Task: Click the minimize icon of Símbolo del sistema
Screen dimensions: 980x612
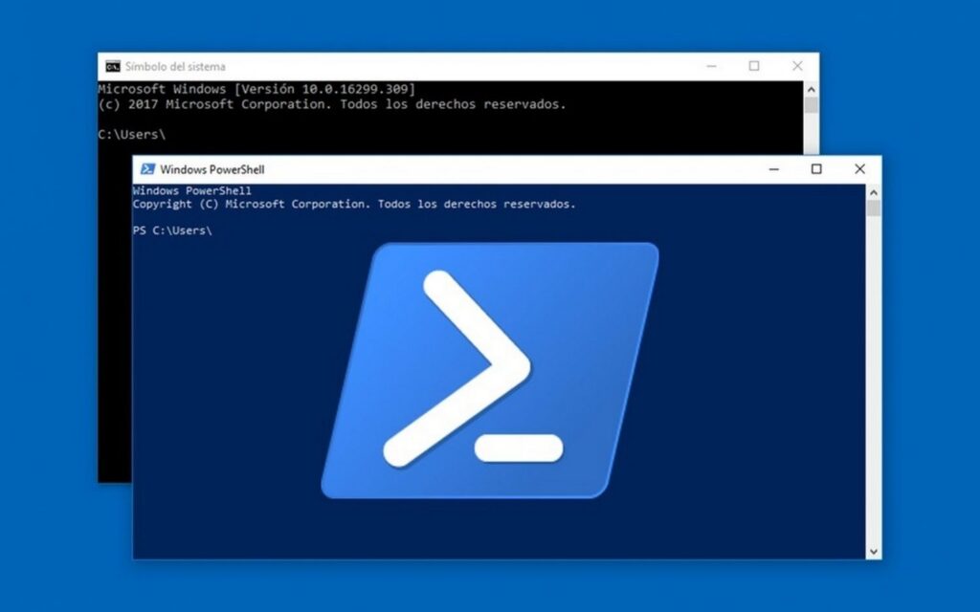Action: tap(711, 66)
